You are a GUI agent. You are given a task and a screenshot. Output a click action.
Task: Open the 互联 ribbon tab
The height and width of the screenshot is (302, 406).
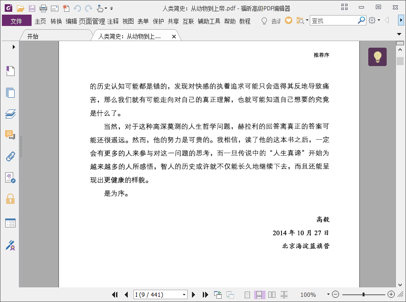tap(188, 21)
